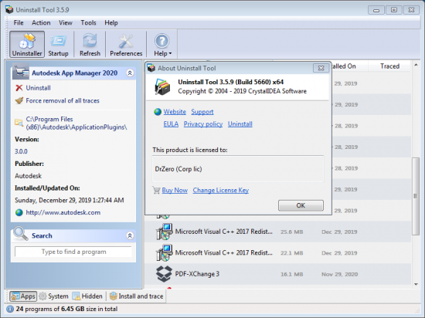Image resolution: width=425 pixels, height=318 pixels.
Task: Select the 22.1 MB Visual C++ 2017 row
Action: coord(277,252)
